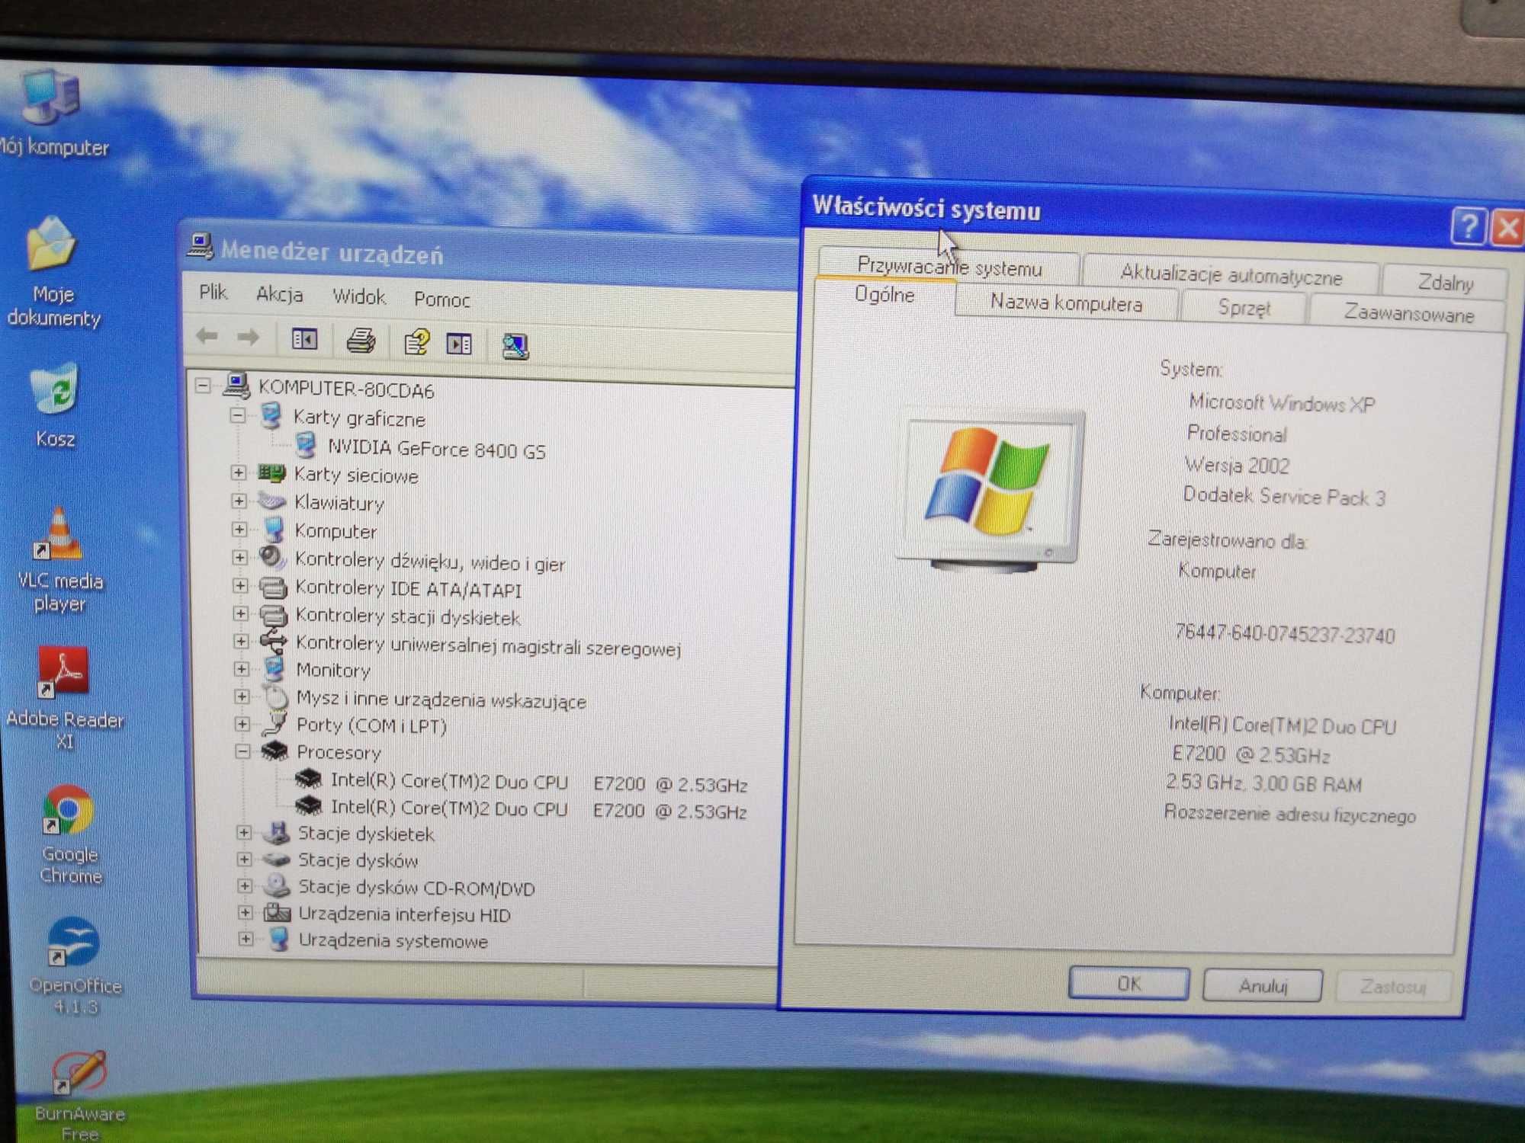Click the Rozszerzenie adresu fizycznego text
1525x1143 pixels.
click(x=1289, y=814)
